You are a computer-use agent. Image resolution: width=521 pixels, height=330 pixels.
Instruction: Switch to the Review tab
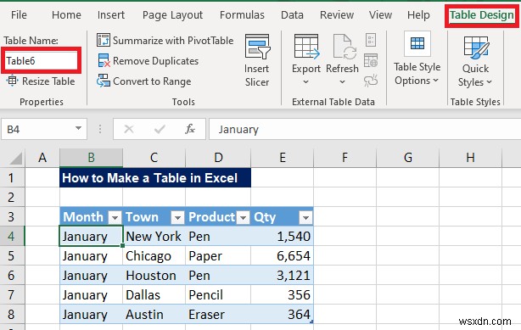[337, 15]
